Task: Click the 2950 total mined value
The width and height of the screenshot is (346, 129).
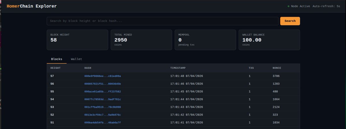Action: [x=121, y=40]
